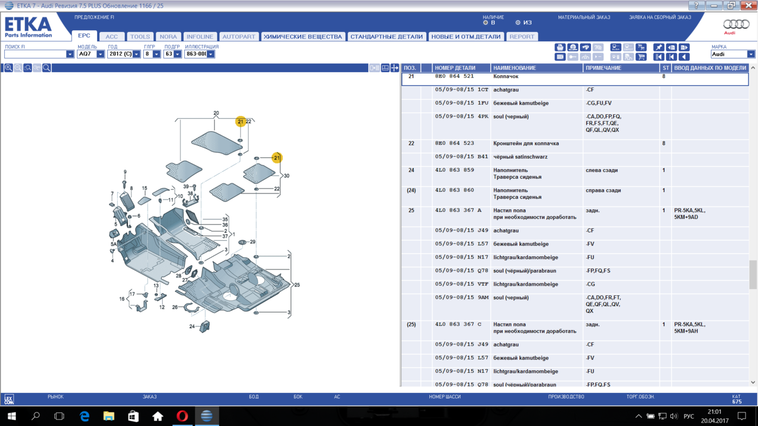Screen dimensions: 758x426
Task: Zoom in on the illustration
Action: [8, 68]
